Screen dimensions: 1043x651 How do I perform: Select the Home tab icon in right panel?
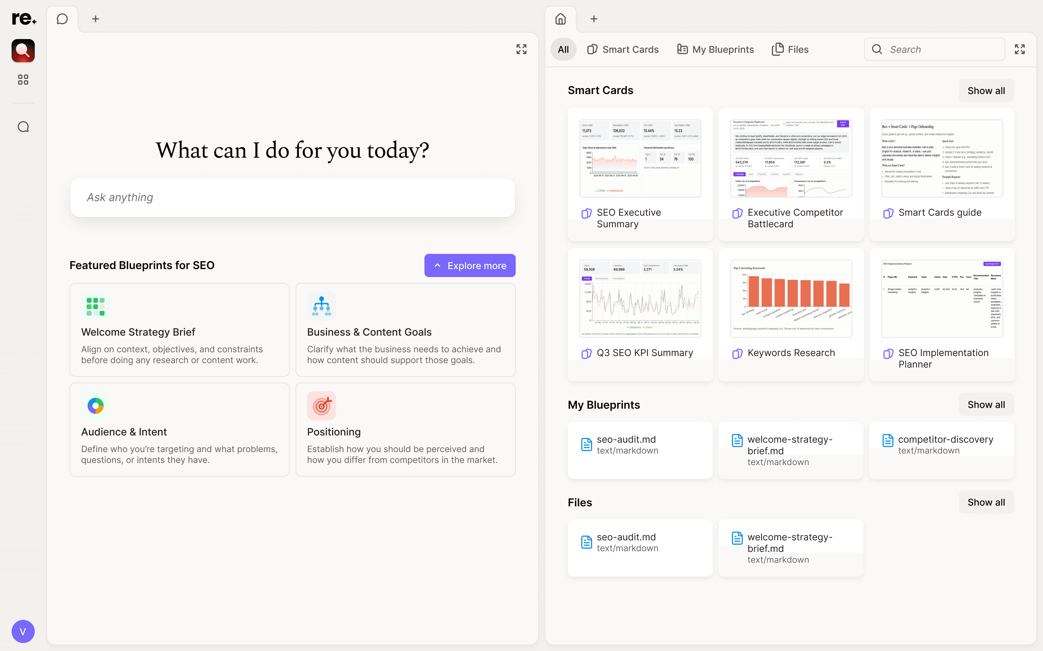tap(560, 18)
